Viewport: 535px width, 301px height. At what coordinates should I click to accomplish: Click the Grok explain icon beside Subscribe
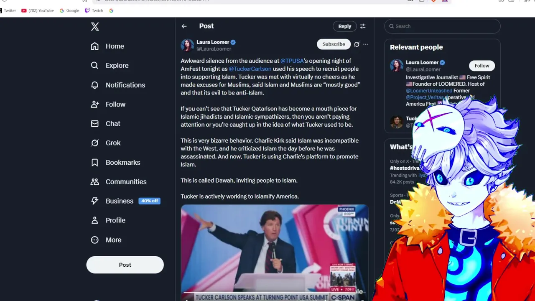(x=357, y=44)
